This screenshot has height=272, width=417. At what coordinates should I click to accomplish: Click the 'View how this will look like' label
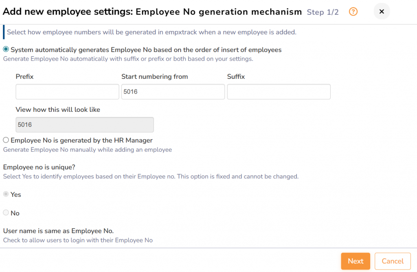(x=58, y=109)
